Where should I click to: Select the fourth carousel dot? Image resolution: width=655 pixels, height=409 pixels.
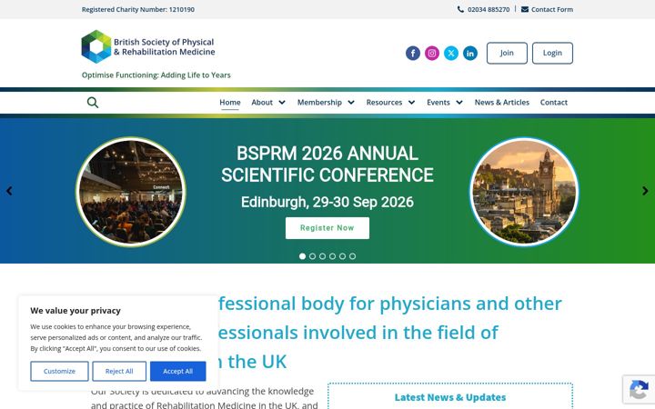click(333, 256)
